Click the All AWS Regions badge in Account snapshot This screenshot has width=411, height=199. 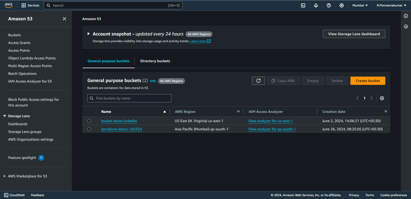coord(199,34)
